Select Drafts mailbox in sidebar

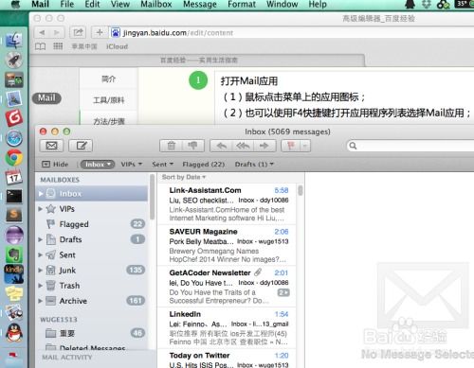tap(92, 239)
